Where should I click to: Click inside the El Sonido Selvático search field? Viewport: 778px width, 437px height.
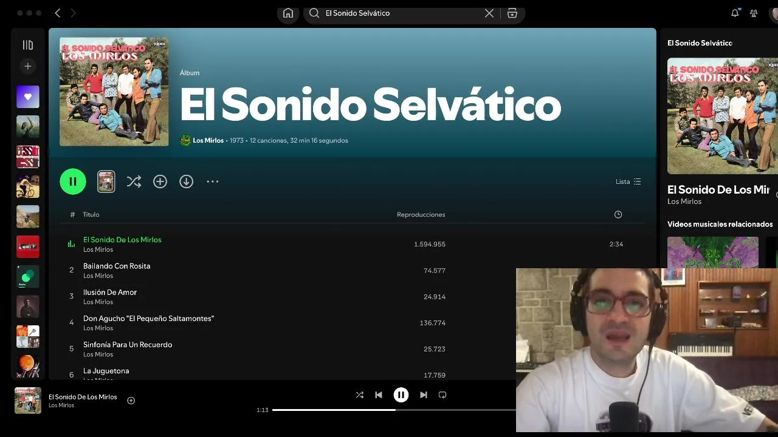point(401,13)
